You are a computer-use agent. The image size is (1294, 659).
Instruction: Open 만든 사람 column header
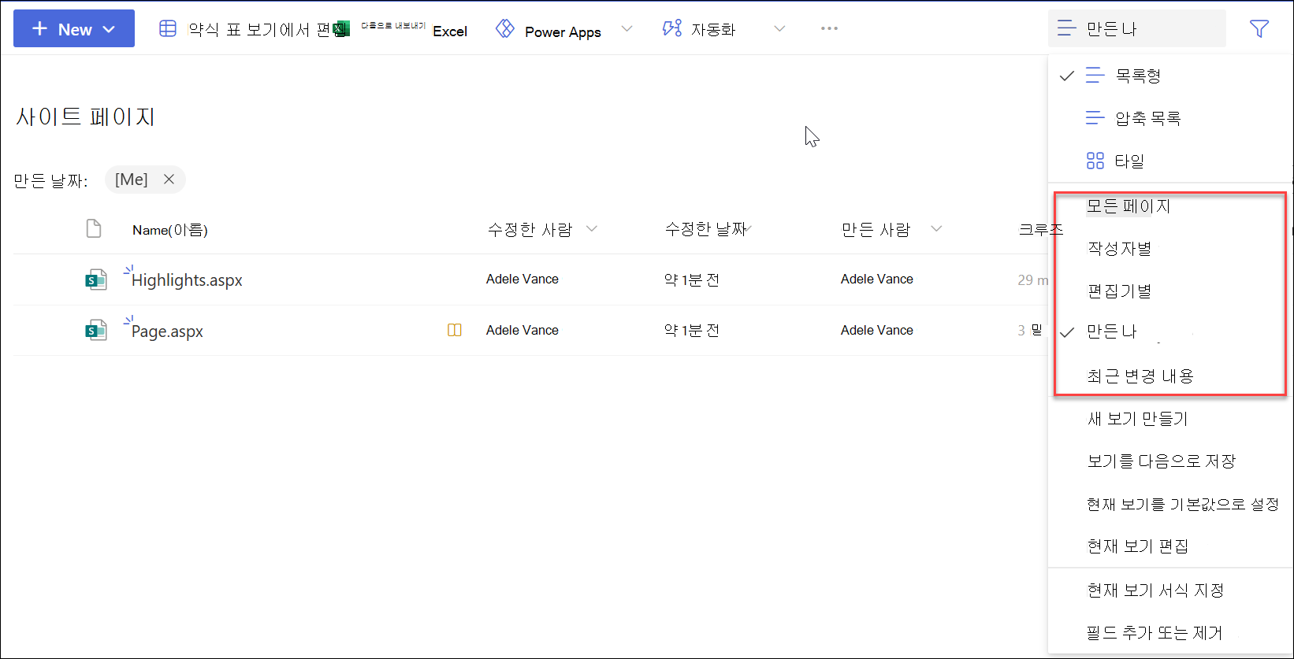point(876,230)
